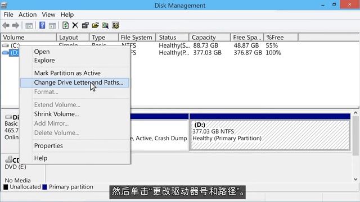Screen dimensions: 360x202
Task: Click the Properties toolbar icon
Action: [85, 25]
